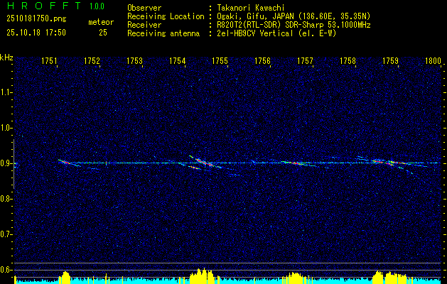Click the Receiving Location field label
Screen dimensions: 447x284
(166, 16)
